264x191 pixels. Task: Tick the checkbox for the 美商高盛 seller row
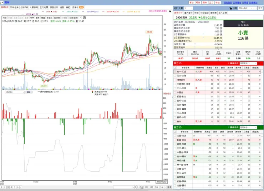(175, 177)
